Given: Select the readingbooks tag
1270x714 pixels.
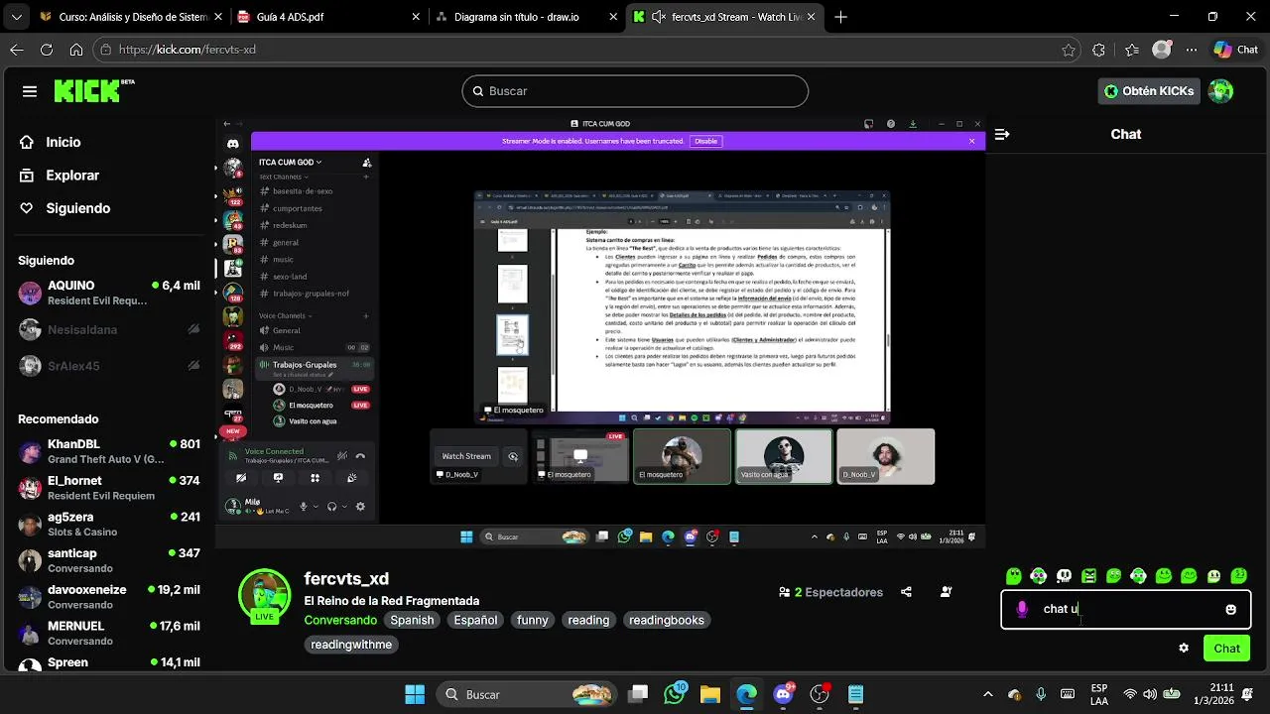Looking at the screenshot, I should (x=667, y=620).
